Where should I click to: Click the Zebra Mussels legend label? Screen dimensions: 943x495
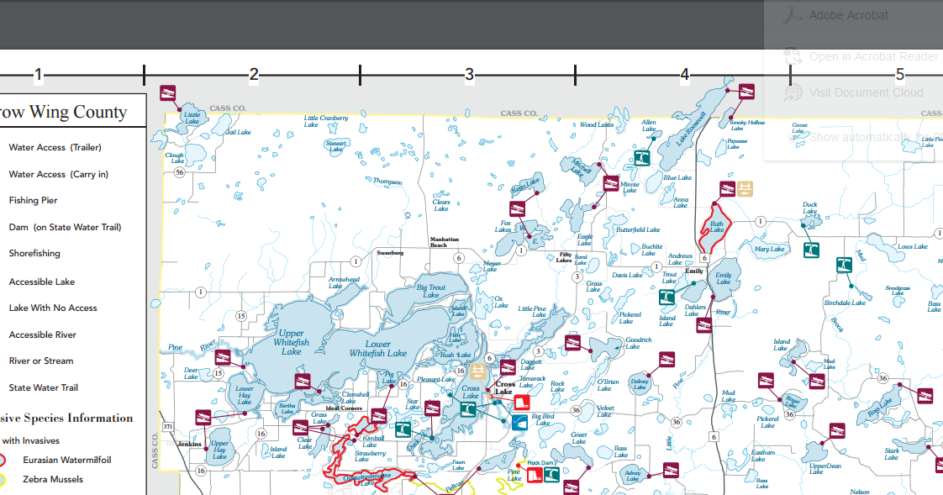pyautogui.click(x=53, y=479)
